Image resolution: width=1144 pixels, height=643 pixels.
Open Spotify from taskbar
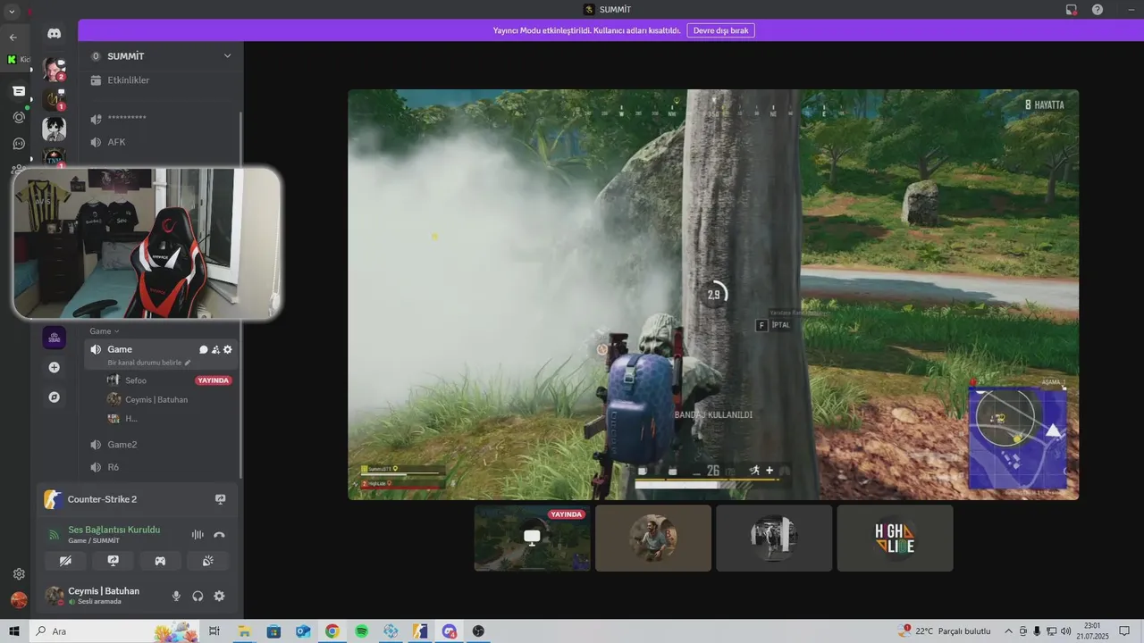[361, 631]
